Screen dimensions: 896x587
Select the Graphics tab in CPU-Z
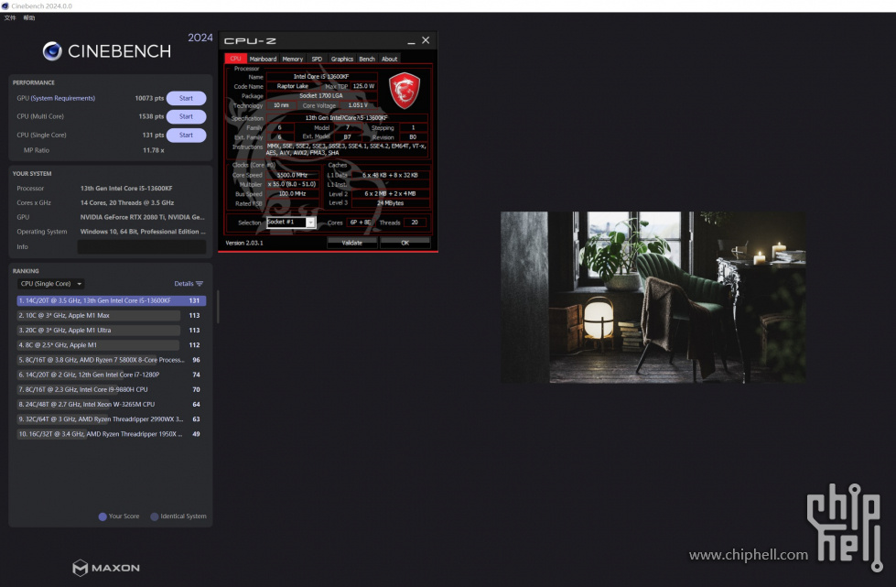coord(341,59)
